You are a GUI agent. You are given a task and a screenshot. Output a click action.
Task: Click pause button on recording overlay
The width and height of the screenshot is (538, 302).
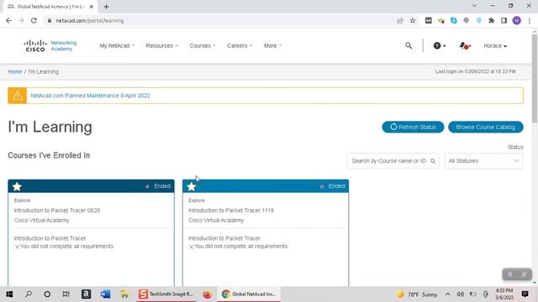point(510,274)
